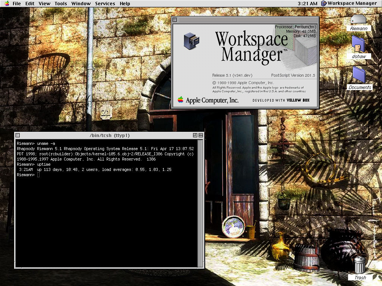Click '© 1988-1998 Apple Computer, Inc.' text

[x=243, y=83]
